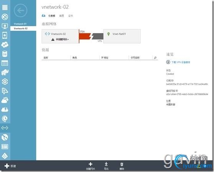Sort by 子网名称 column header
Viewport: 214px width, 172px height.
point(135,58)
